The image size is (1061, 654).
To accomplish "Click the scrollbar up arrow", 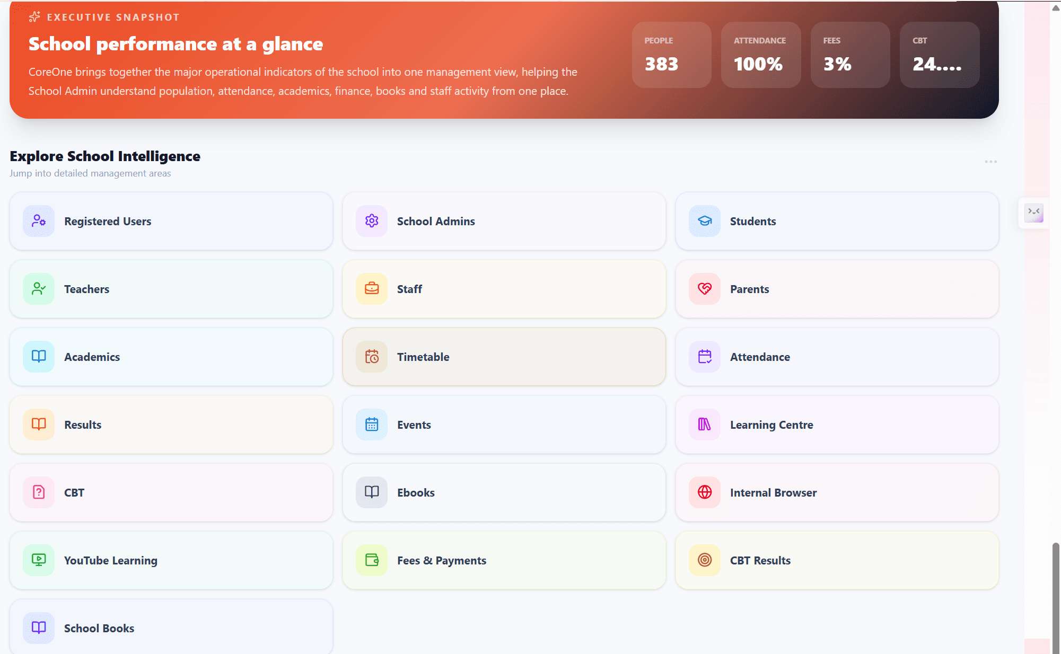I will tap(1056, 7).
